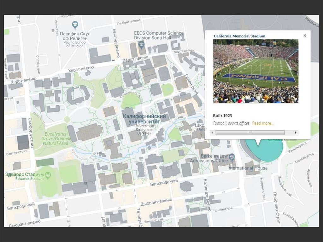Click the EECS Computer Science Division label

click(159, 35)
